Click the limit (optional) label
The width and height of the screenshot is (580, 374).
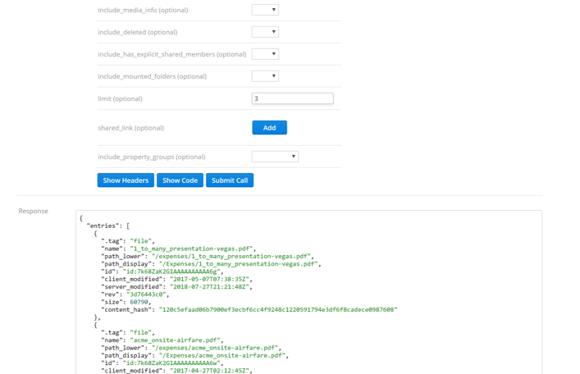pyautogui.click(x=120, y=98)
